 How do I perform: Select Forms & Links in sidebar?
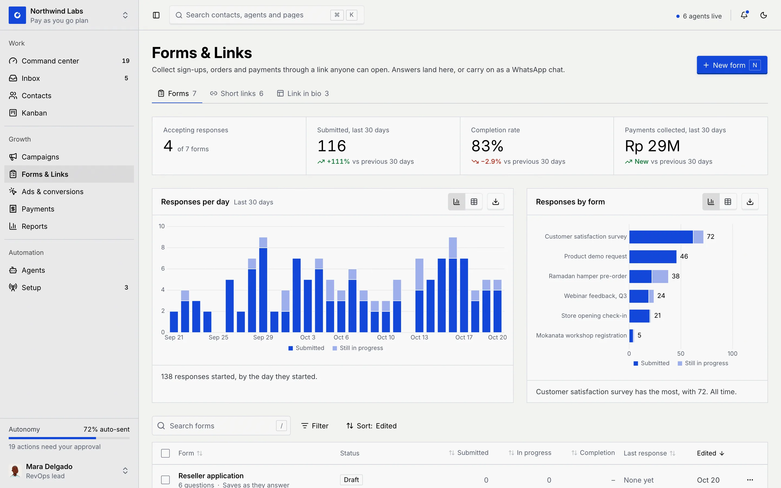(69, 174)
